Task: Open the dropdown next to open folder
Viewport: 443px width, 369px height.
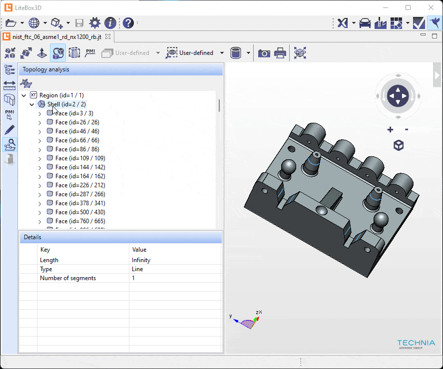Action: (x=22, y=23)
